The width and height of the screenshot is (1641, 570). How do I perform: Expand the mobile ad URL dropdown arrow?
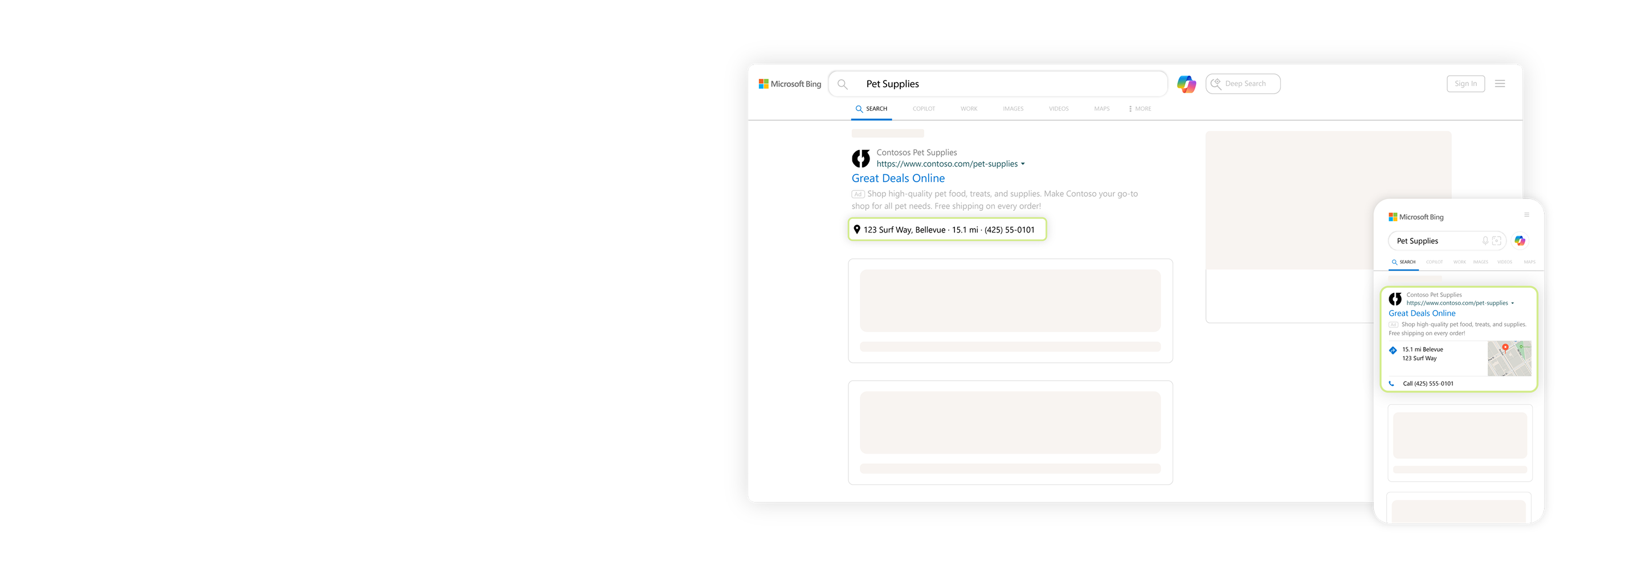coord(1512,303)
